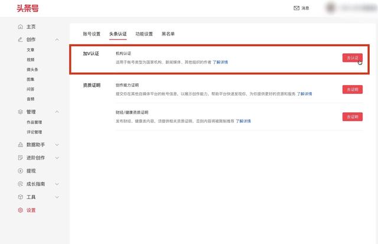Click 去证明 for 创作能力证明
378x244 pixels.
coord(353,89)
